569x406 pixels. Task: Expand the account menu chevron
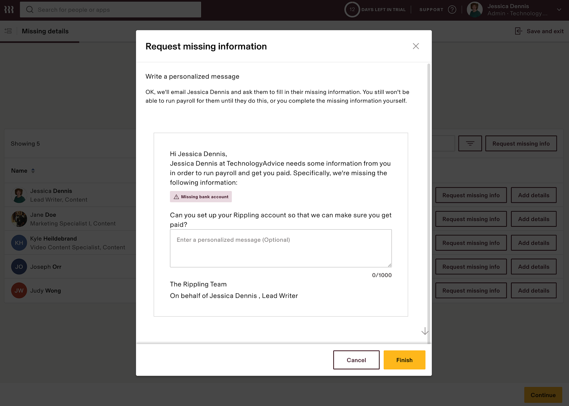[x=559, y=10]
